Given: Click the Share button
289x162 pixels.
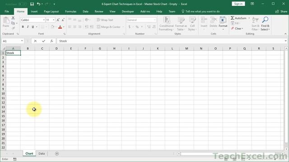Looking at the screenshot, I should point(281,11).
